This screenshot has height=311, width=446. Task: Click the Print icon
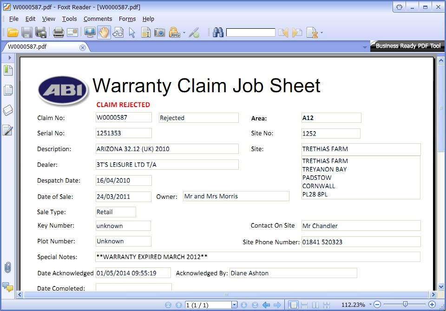58,32
